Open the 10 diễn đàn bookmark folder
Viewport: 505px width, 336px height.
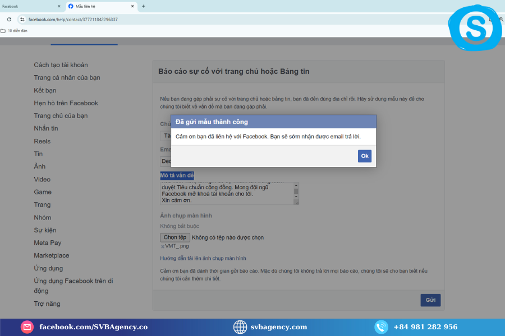coord(14,31)
